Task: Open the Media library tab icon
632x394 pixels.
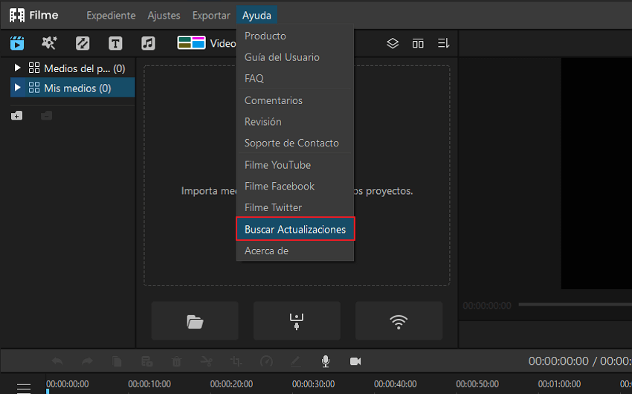Action: click(x=17, y=43)
